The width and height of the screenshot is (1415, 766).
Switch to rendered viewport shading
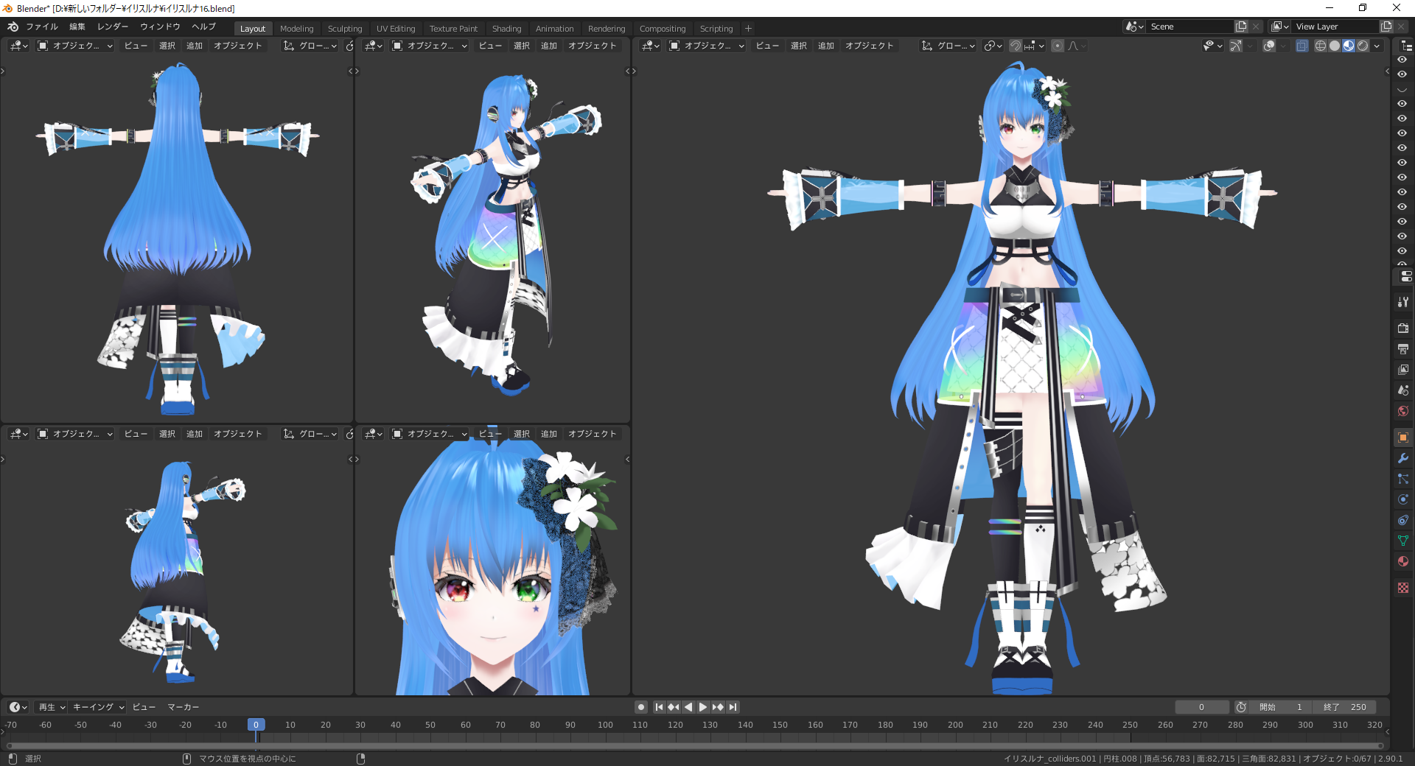point(1363,46)
